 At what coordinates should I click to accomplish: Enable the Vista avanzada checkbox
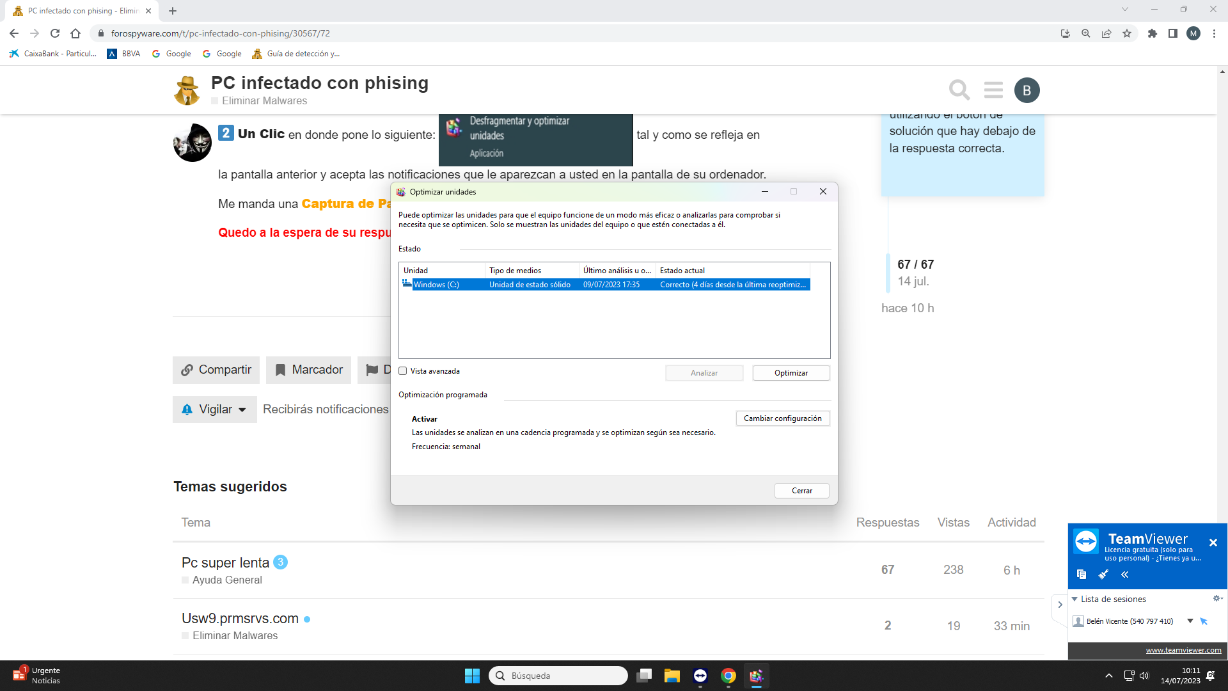coord(403,371)
